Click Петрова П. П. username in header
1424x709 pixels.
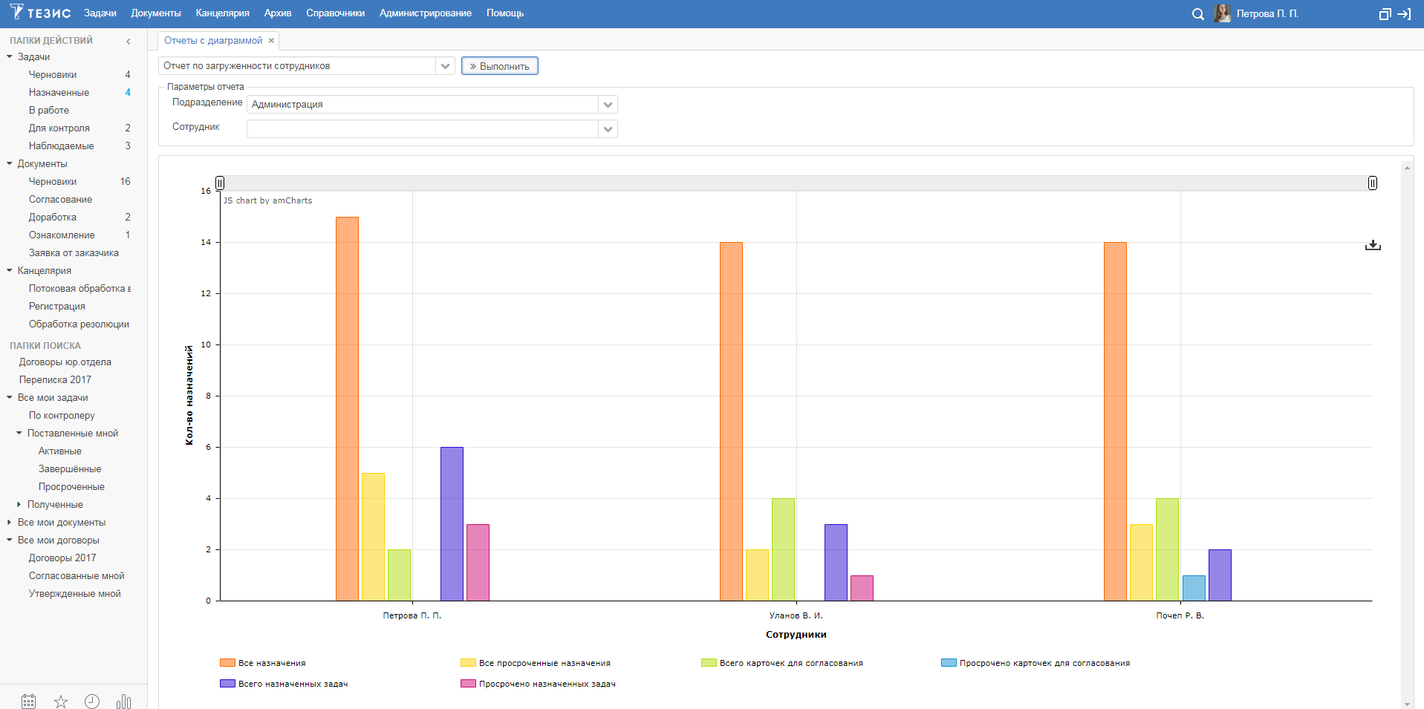pyautogui.click(x=1267, y=13)
